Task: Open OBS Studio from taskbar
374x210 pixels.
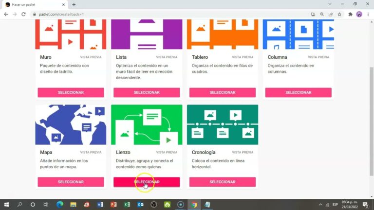Action: (154, 205)
